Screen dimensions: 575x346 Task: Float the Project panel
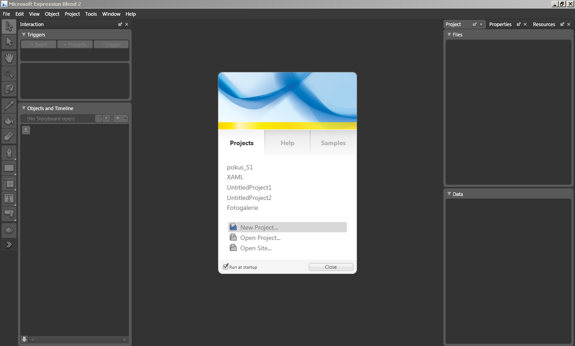pos(475,24)
